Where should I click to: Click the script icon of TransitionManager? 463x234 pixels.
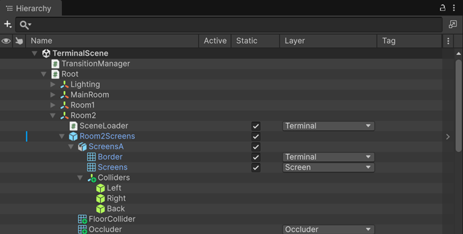pyautogui.click(x=56, y=64)
